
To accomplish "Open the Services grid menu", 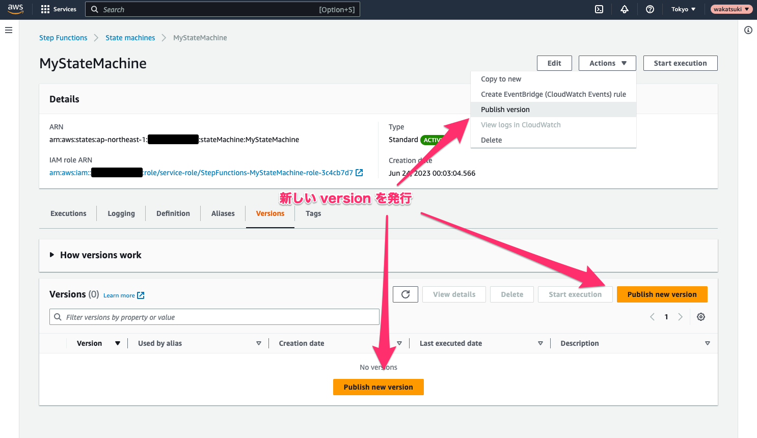I will click(x=59, y=9).
